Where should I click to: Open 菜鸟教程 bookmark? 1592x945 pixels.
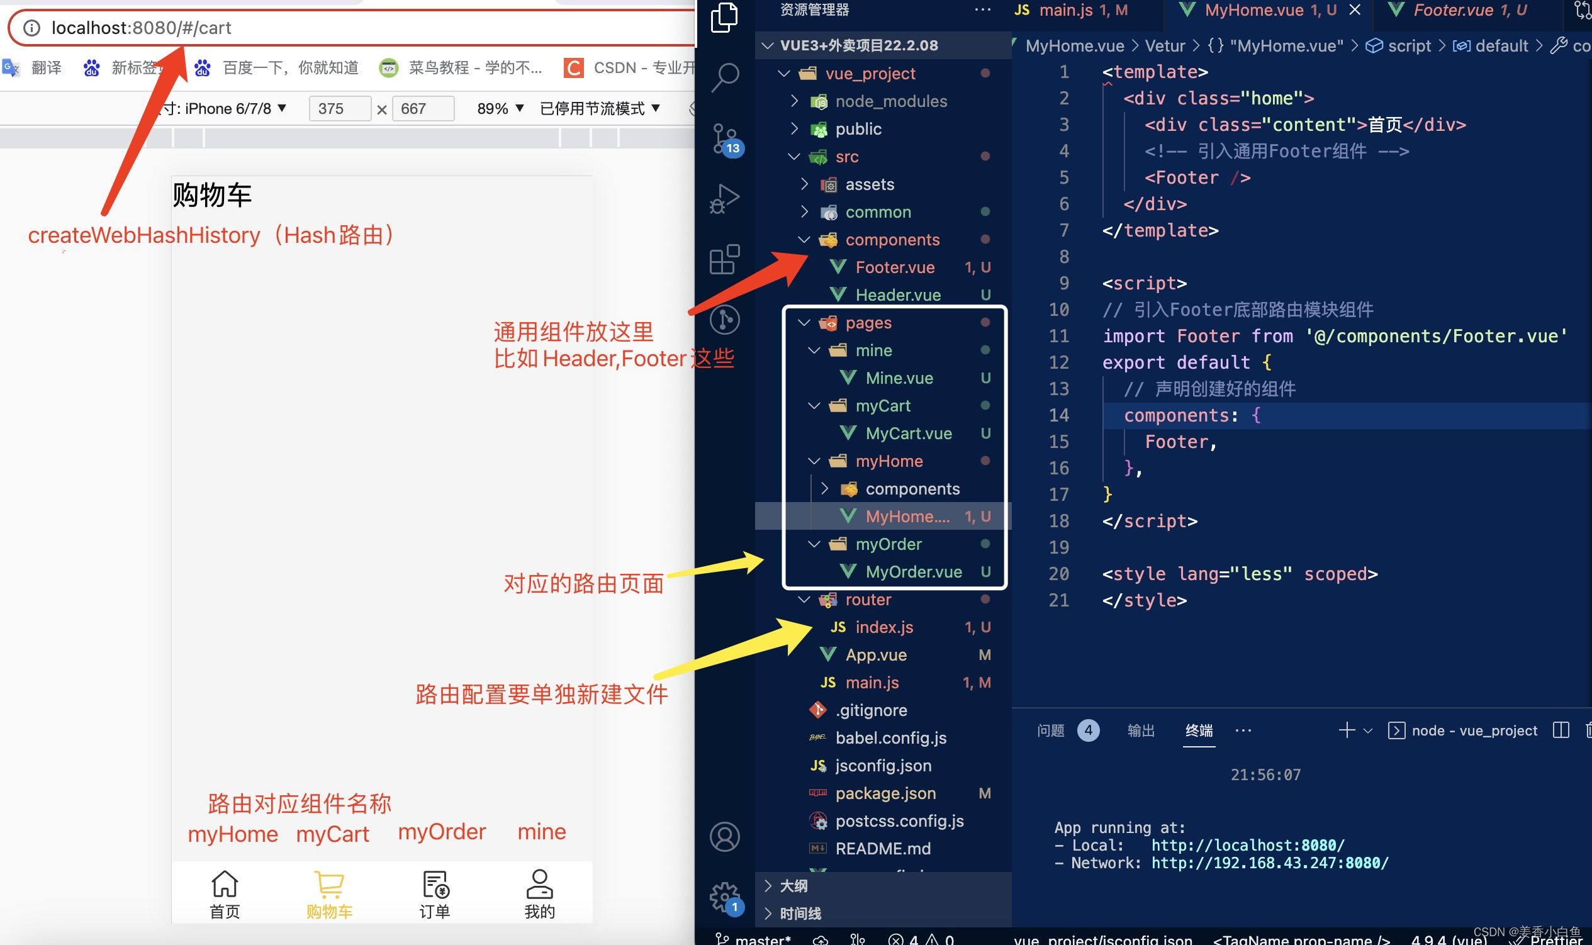pos(461,67)
